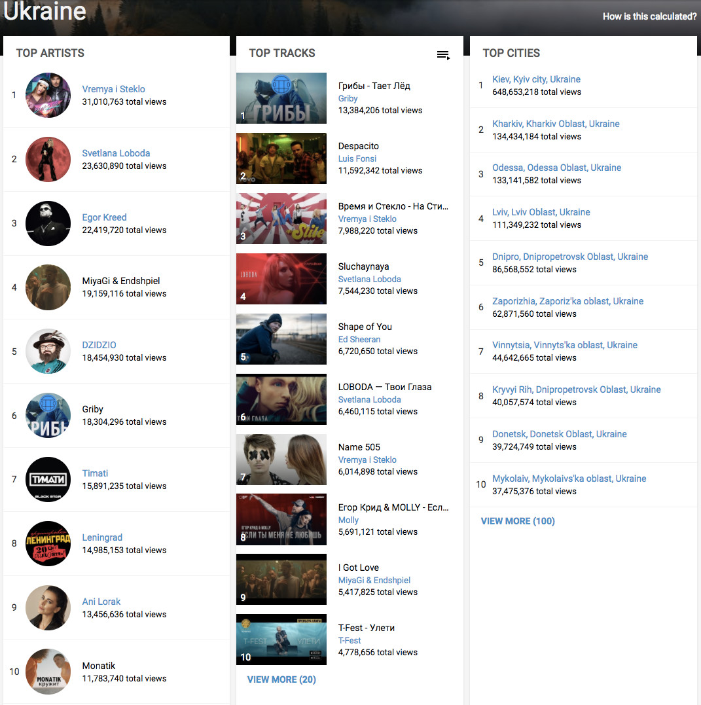Viewport: 701px width, 705px height.
Task: Open Vremya i Steklo artist avatar
Action: (48, 96)
